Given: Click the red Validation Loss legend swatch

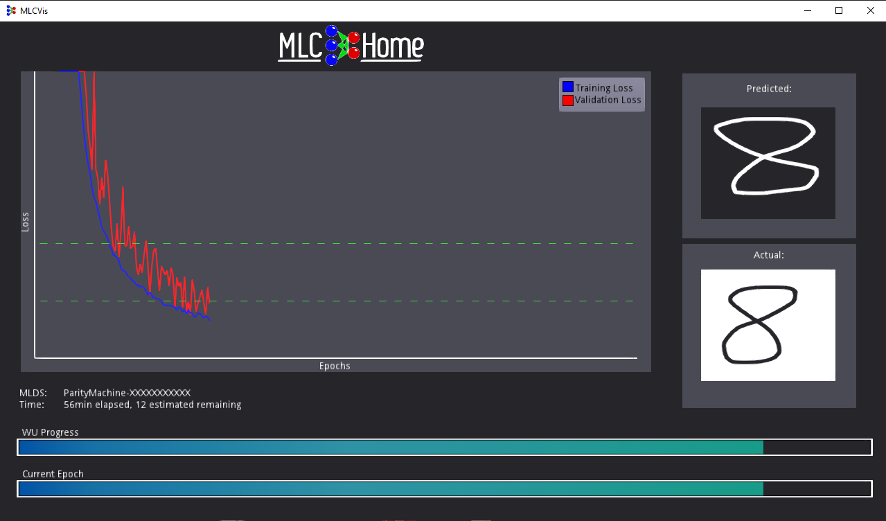Looking at the screenshot, I should click(567, 99).
